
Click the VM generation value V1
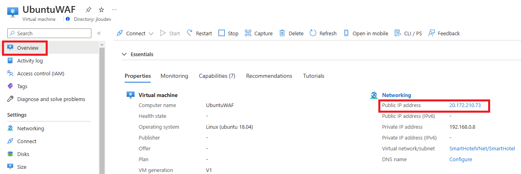(209, 170)
